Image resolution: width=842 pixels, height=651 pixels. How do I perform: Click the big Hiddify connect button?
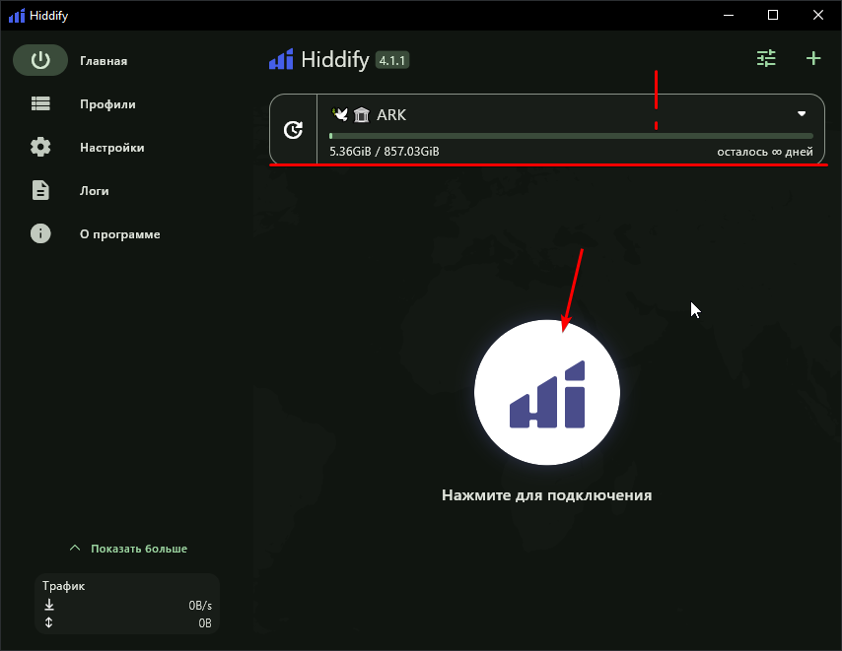click(x=546, y=392)
